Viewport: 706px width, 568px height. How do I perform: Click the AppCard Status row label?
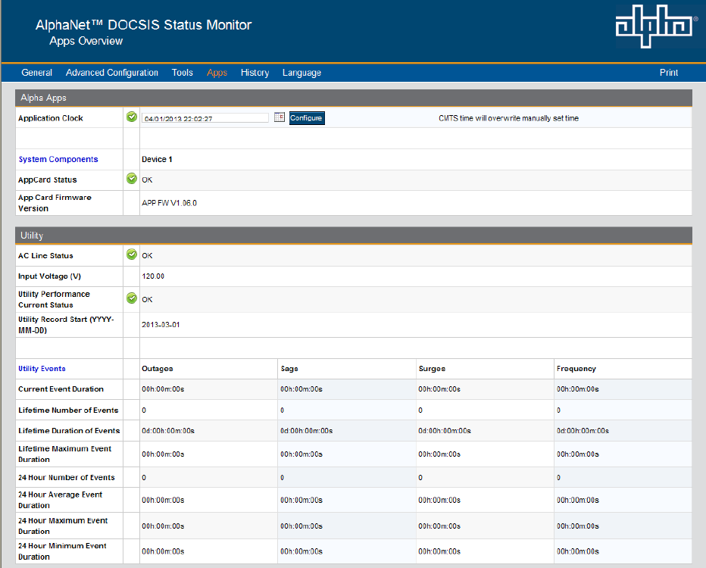click(x=47, y=180)
